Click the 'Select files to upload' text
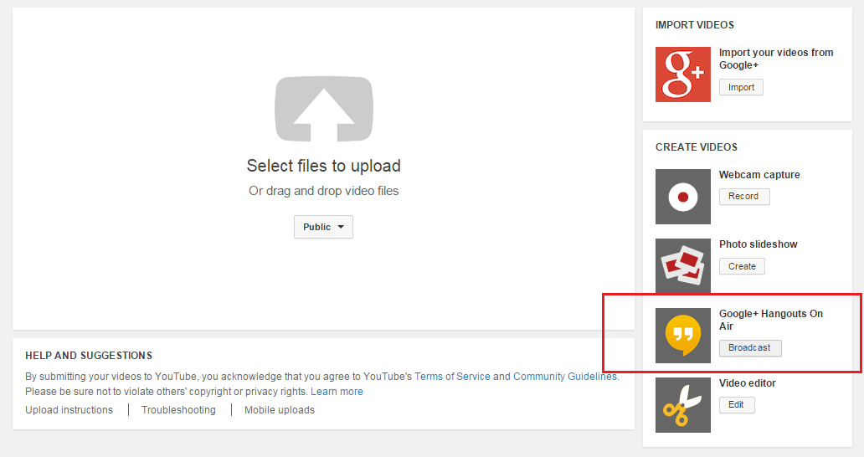864x457 pixels. click(x=323, y=166)
